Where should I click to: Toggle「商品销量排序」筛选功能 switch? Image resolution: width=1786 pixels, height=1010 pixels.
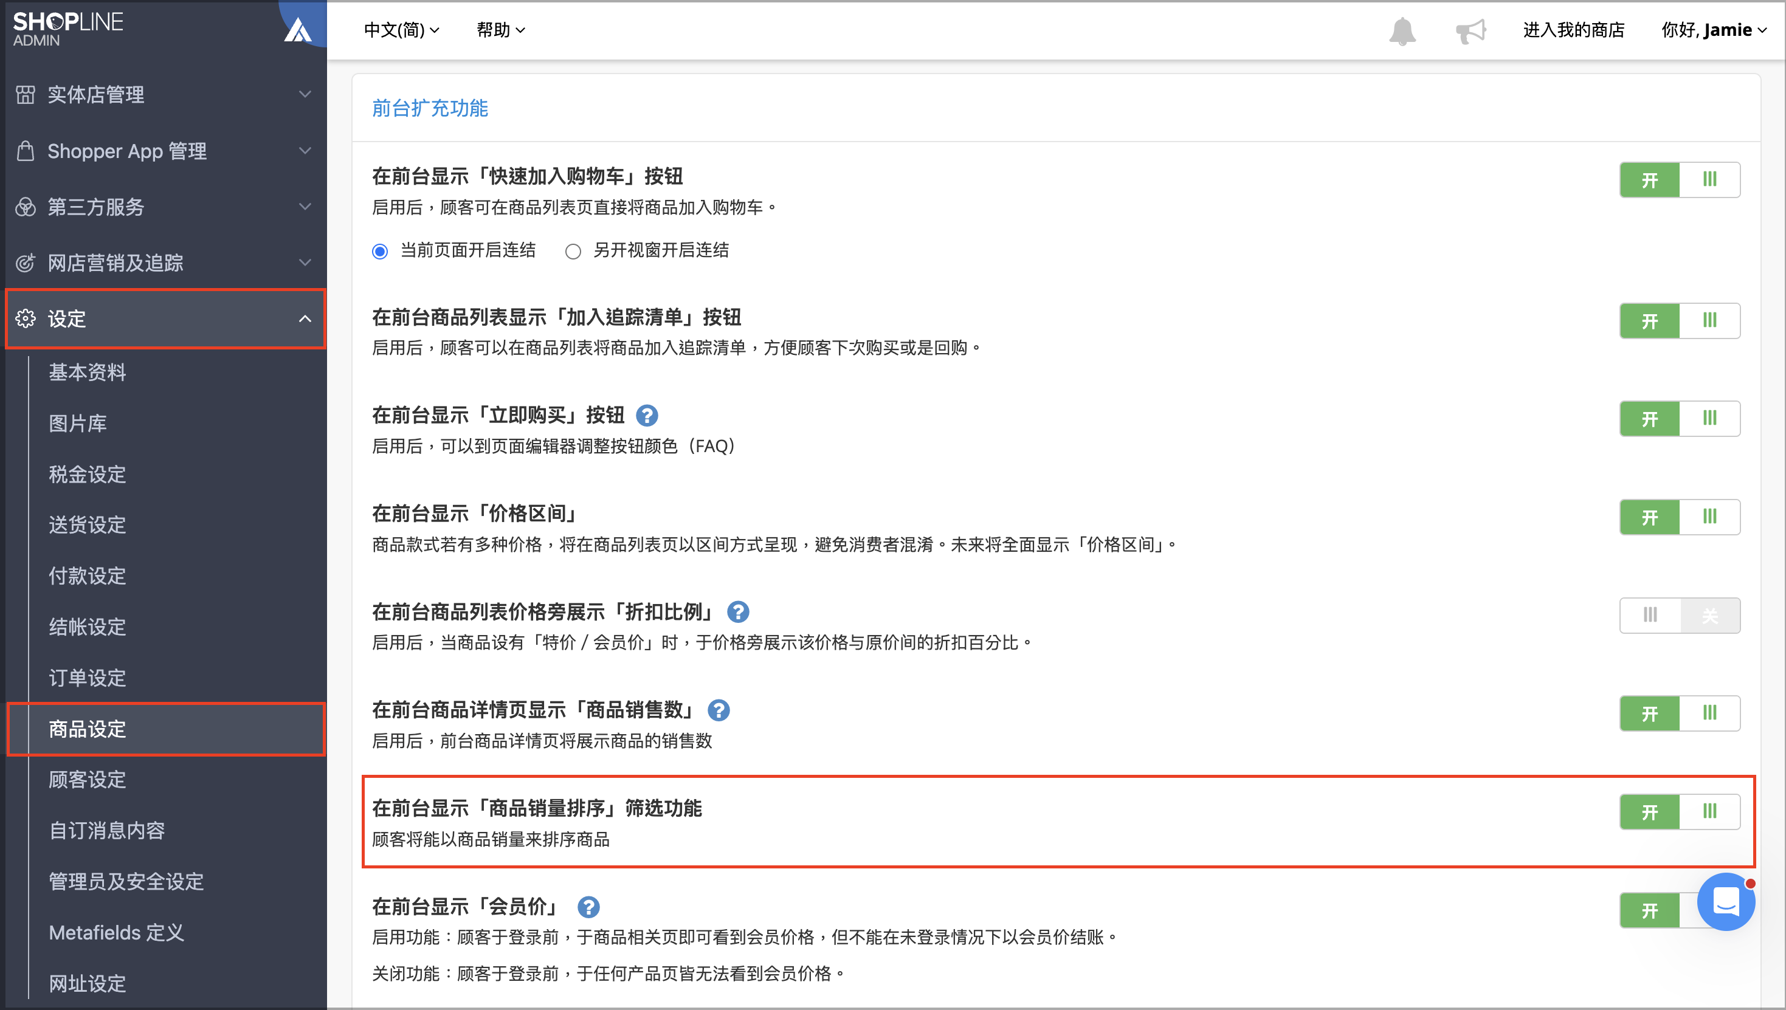(x=1679, y=812)
